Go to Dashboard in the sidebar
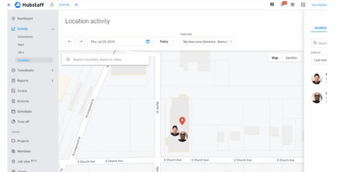The width and height of the screenshot is (344, 172). [25, 19]
